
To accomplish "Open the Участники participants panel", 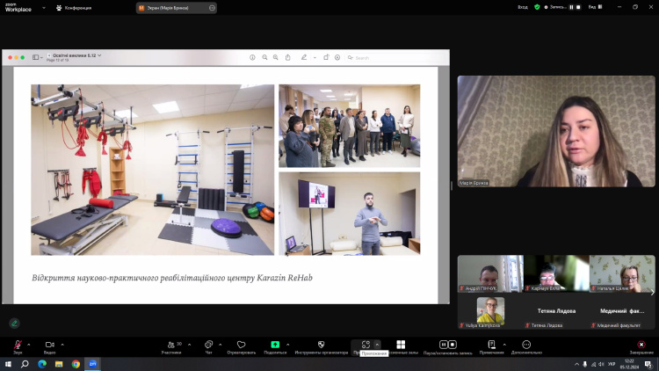I will [x=171, y=346].
